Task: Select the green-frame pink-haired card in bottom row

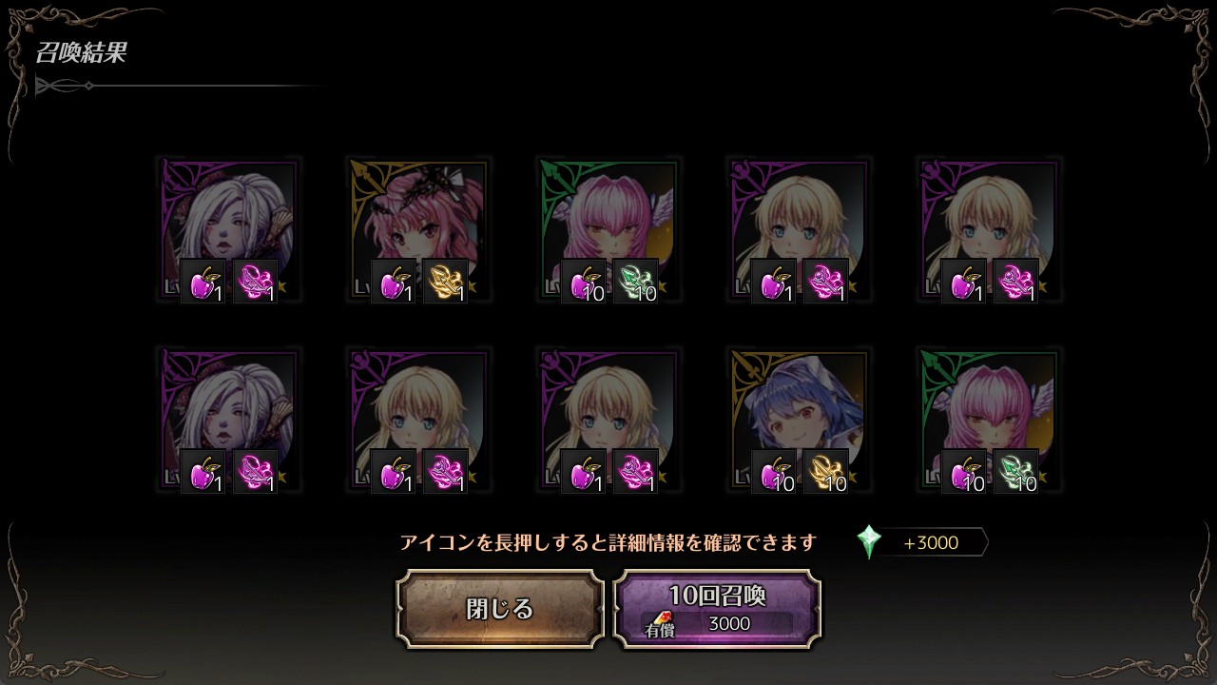Action: point(990,420)
